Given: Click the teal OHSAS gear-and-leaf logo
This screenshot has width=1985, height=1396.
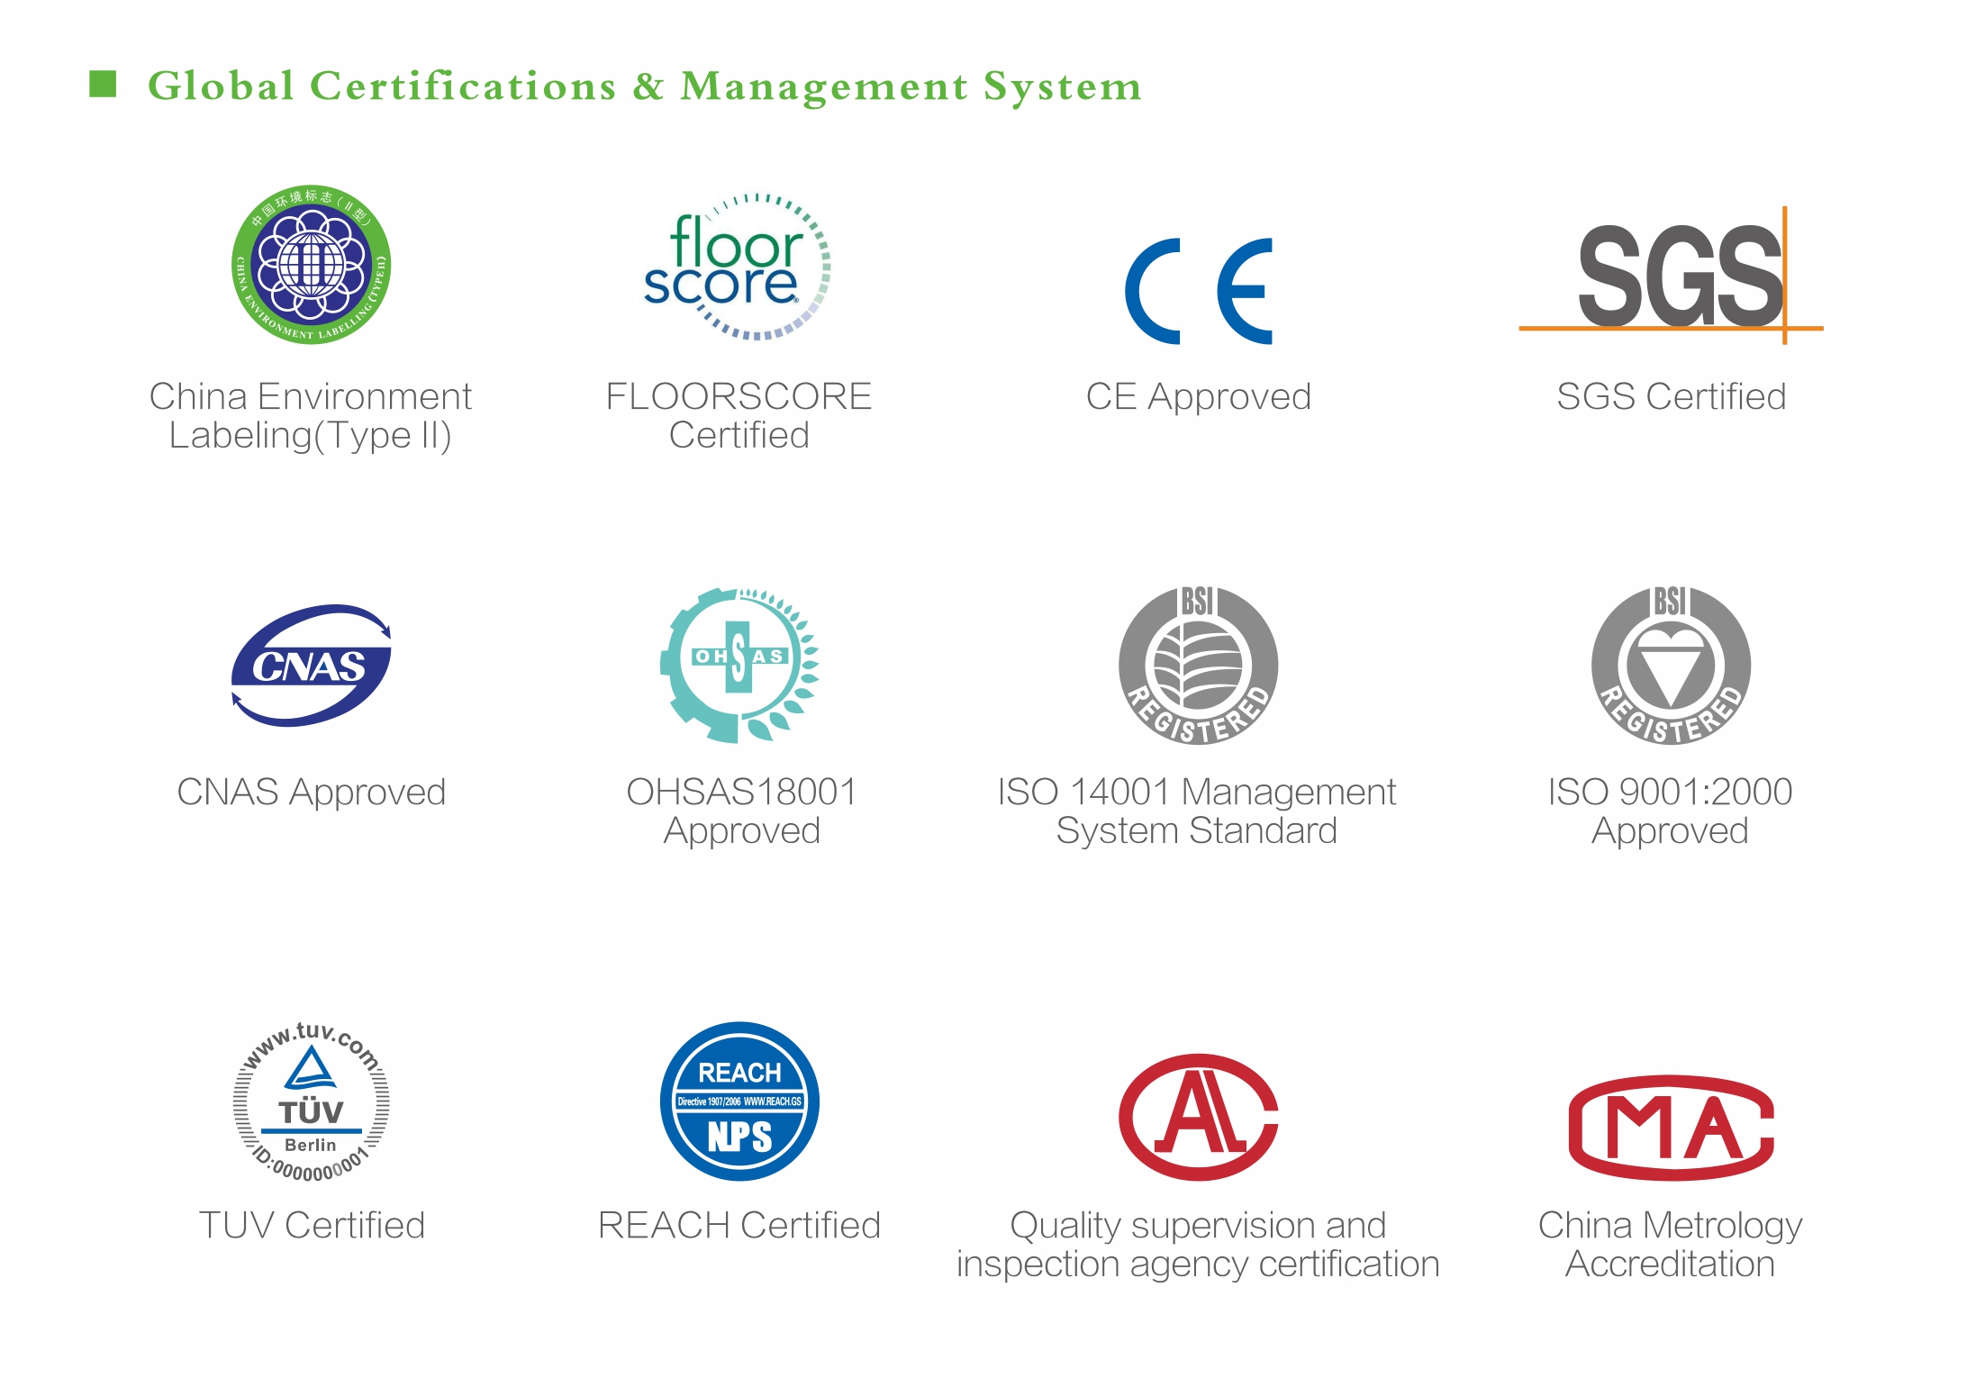Looking at the screenshot, I should (739, 666).
